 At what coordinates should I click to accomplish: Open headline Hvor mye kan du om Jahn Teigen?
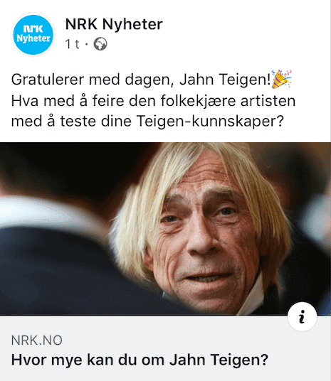[x=140, y=360]
